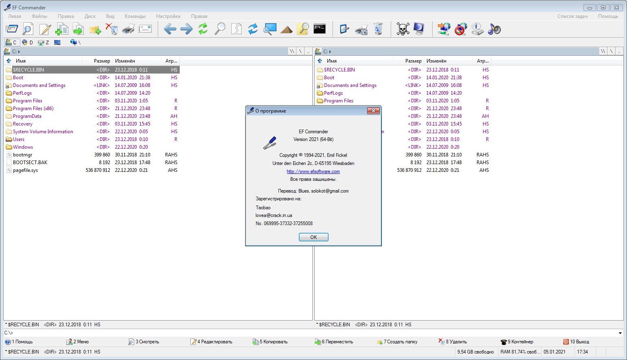The width and height of the screenshot is (627, 360).
Task: Click the envelope mail toolbar icon
Action: tap(145, 29)
